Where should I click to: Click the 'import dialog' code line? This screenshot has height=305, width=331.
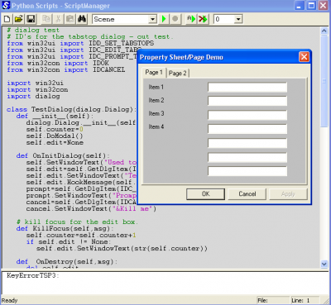click(33, 96)
